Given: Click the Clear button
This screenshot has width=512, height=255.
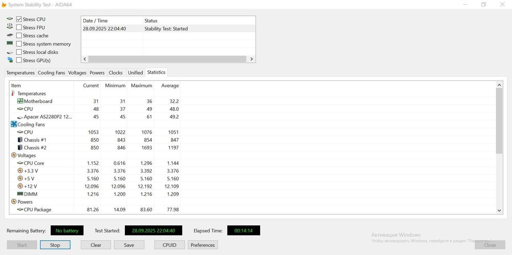Looking at the screenshot, I should click(96, 245).
